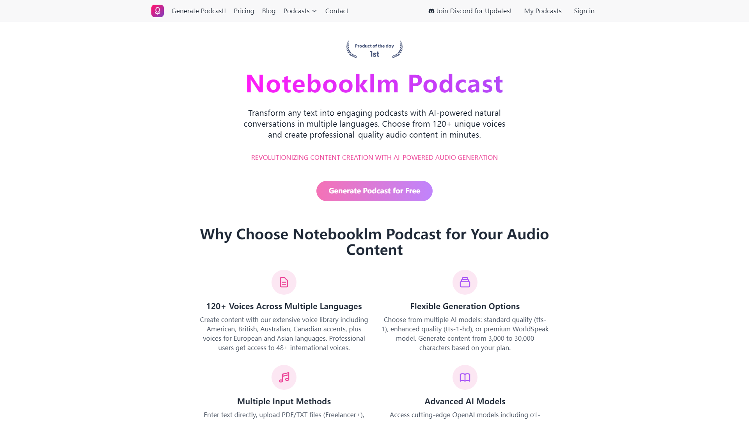The height and width of the screenshot is (421, 749).
Task: Click the NotebookLm Podcast logo icon
Action: click(x=158, y=11)
